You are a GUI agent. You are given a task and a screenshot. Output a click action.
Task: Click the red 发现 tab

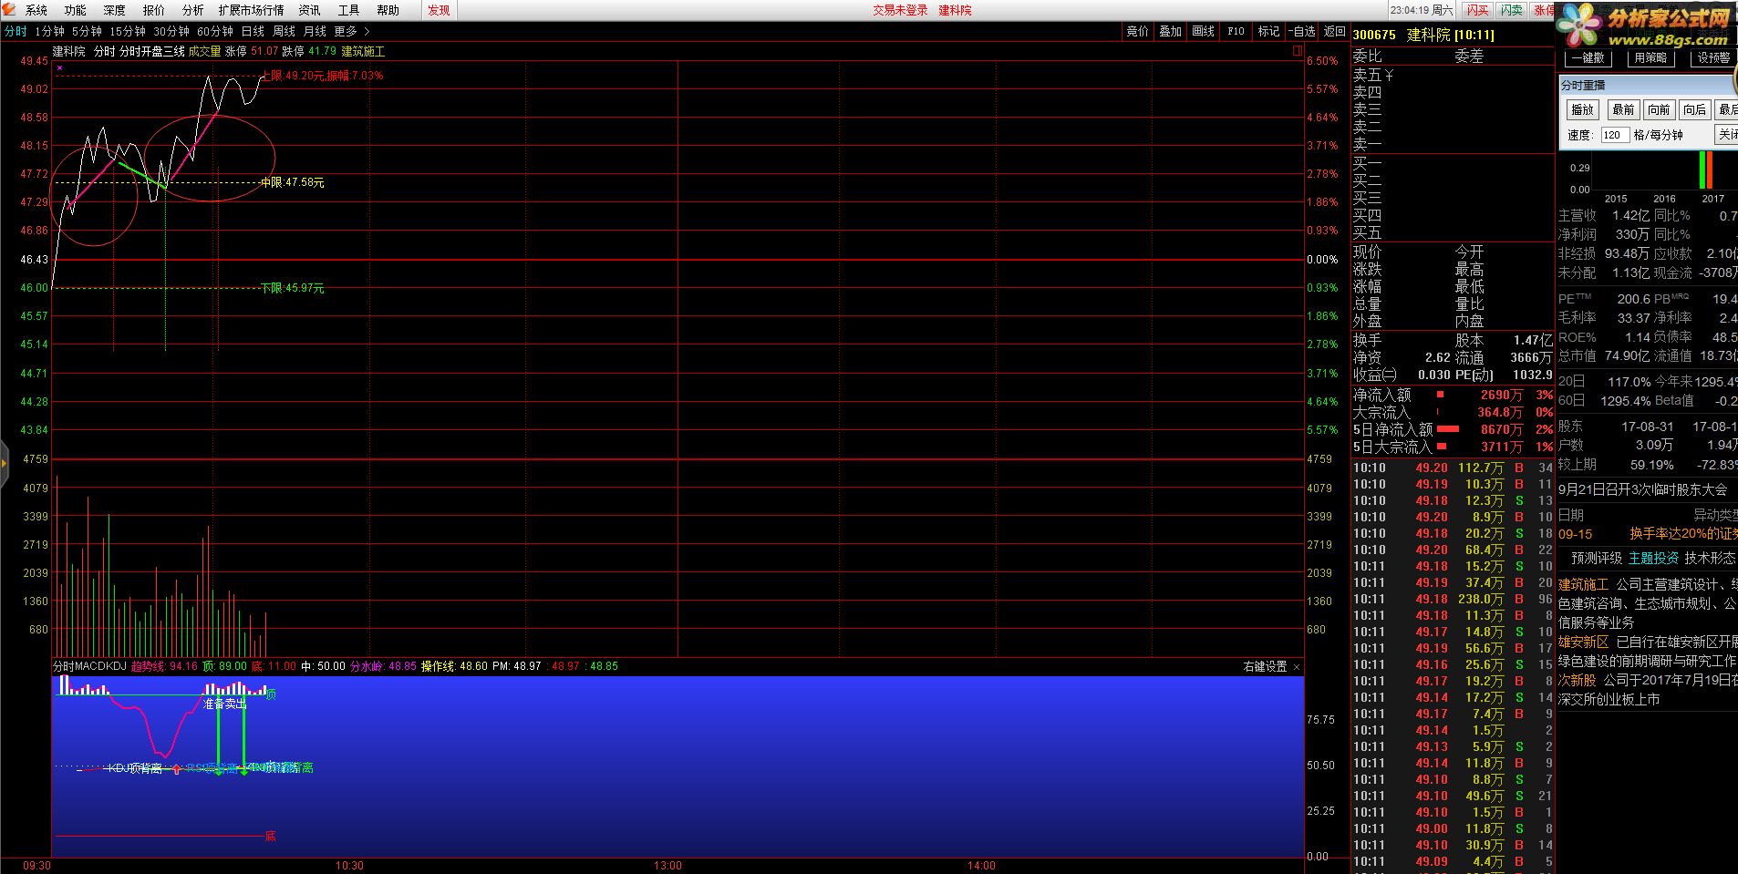pyautogui.click(x=439, y=10)
